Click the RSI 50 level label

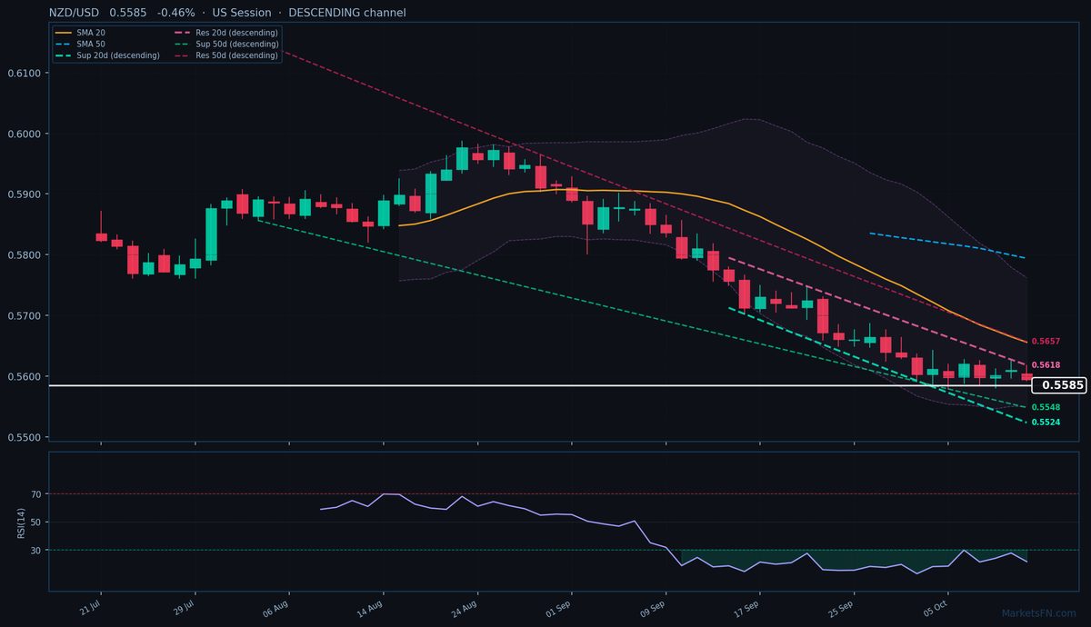(x=35, y=522)
